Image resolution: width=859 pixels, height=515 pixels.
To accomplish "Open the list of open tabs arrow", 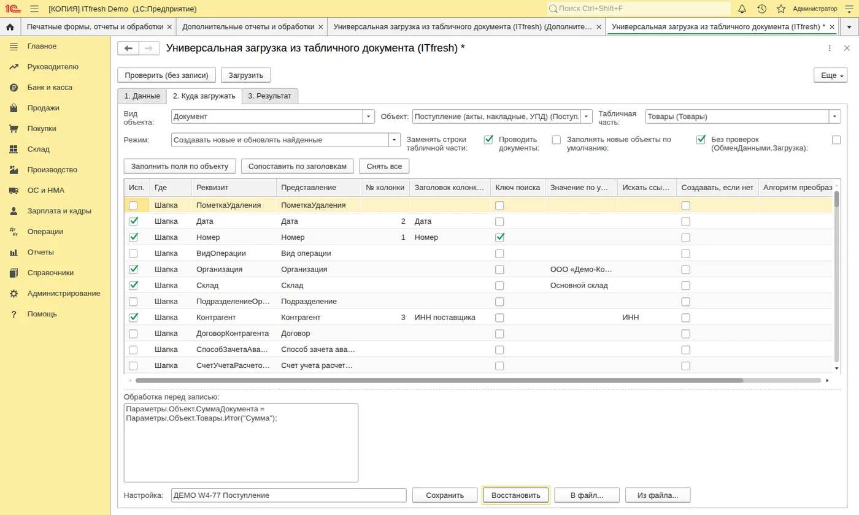I will pyautogui.click(x=849, y=27).
